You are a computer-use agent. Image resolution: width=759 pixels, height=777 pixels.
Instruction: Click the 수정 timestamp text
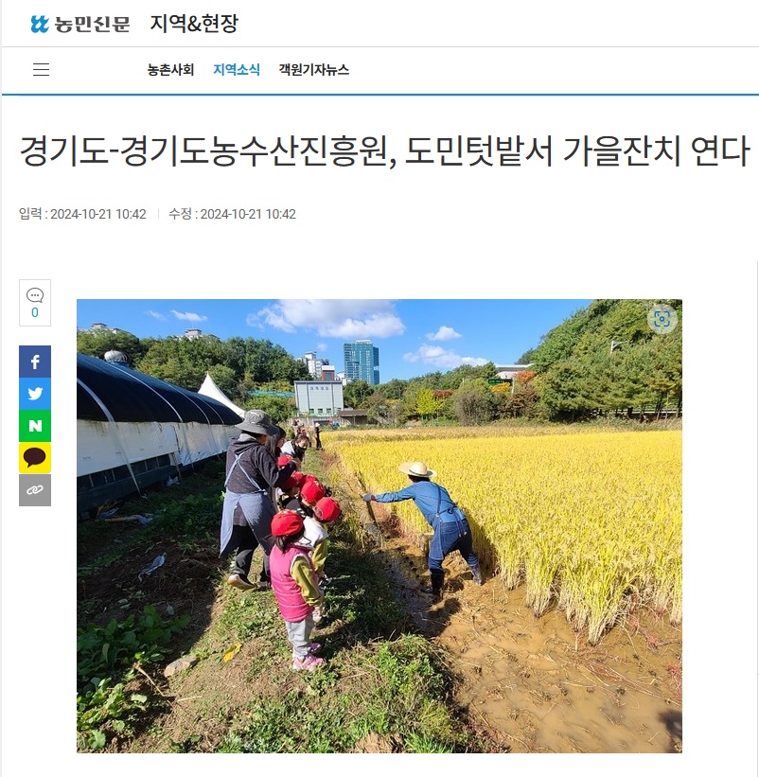(232, 214)
